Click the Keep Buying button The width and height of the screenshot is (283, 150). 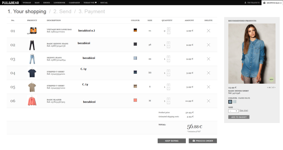point(172,141)
